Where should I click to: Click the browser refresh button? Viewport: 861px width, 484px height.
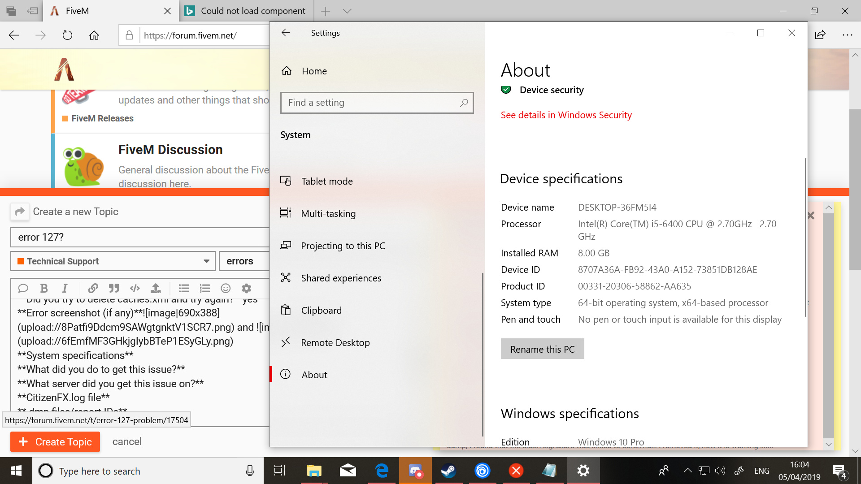coord(67,35)
